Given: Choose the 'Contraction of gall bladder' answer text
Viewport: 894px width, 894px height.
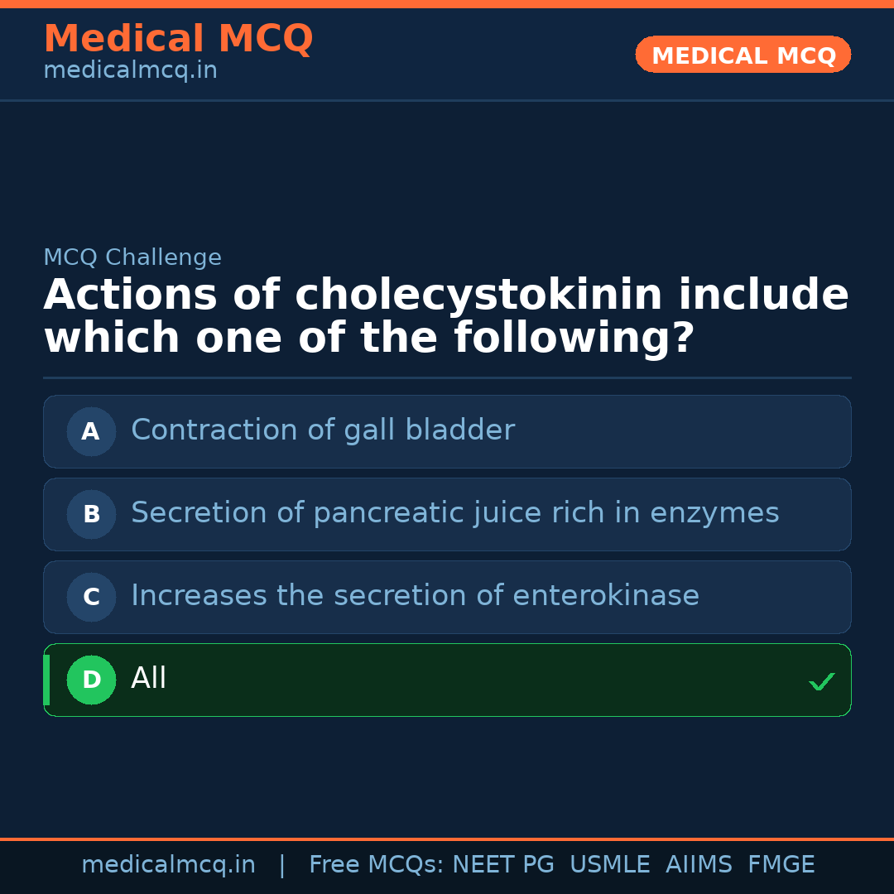Looking at the screenshot, I should pyautogui.click(x=323, y=430).
